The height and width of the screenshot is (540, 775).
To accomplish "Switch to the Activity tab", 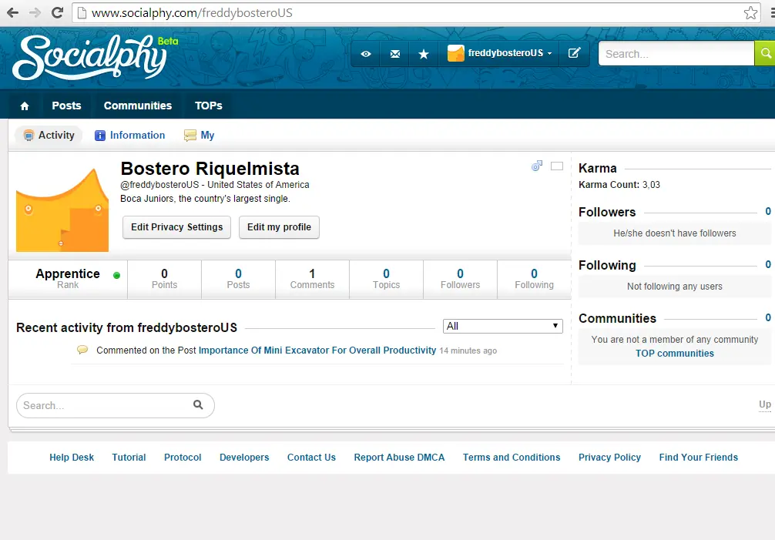I will pyautogui.click(x=49, y=136).
